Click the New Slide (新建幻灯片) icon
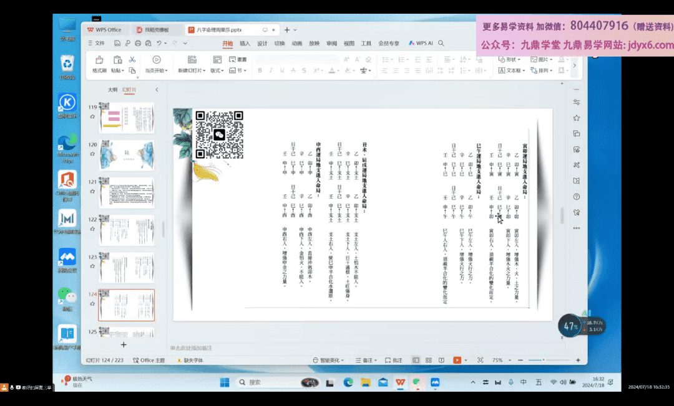Image resolution: width=674 pixels, height=406 pixels. pyautogui.click(x=192, y=60)
